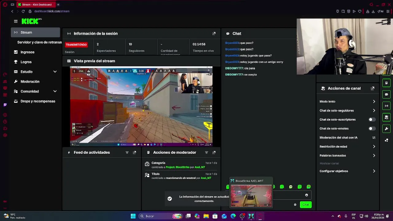Click the chat bubble widget icon in right rail
Image resolution: width=393 pixels, height=221 pixels.
click(387, 94)
